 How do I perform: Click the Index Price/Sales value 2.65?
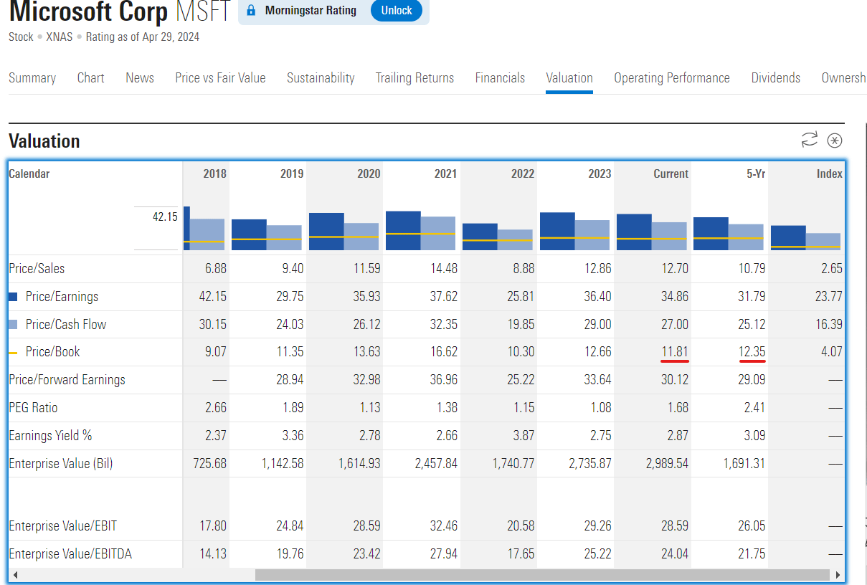(832, 269)
